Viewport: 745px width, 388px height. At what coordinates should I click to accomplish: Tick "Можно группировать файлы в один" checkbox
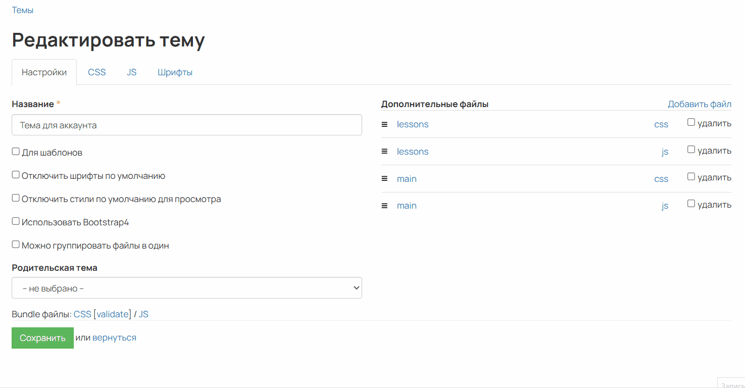pyautogui.click(x=16, y=245)
